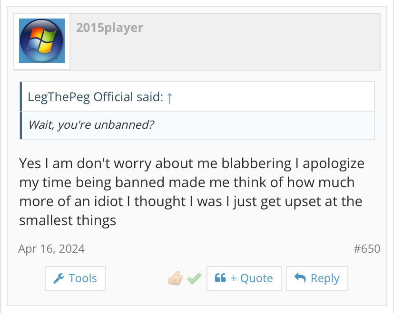Click the "Quote" text label
Image resolution: width=394 pixels, height=313 pixels.
coord(256,278)
